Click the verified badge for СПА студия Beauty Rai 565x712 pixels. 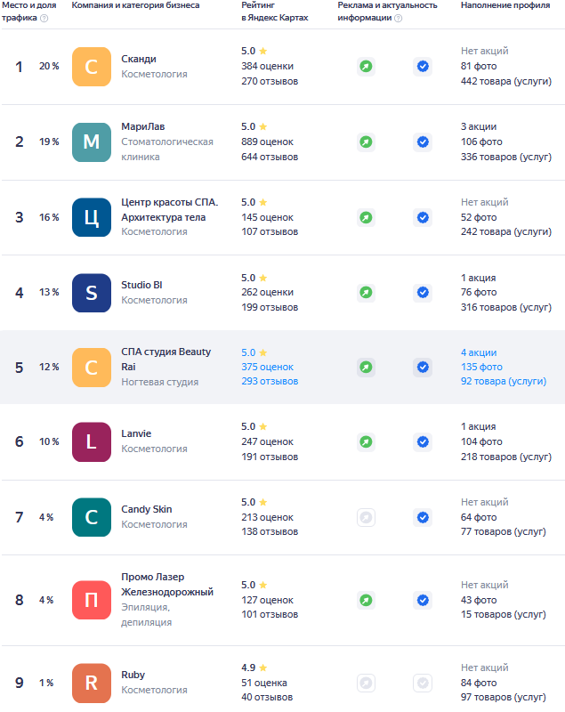[x=423, y=367]
